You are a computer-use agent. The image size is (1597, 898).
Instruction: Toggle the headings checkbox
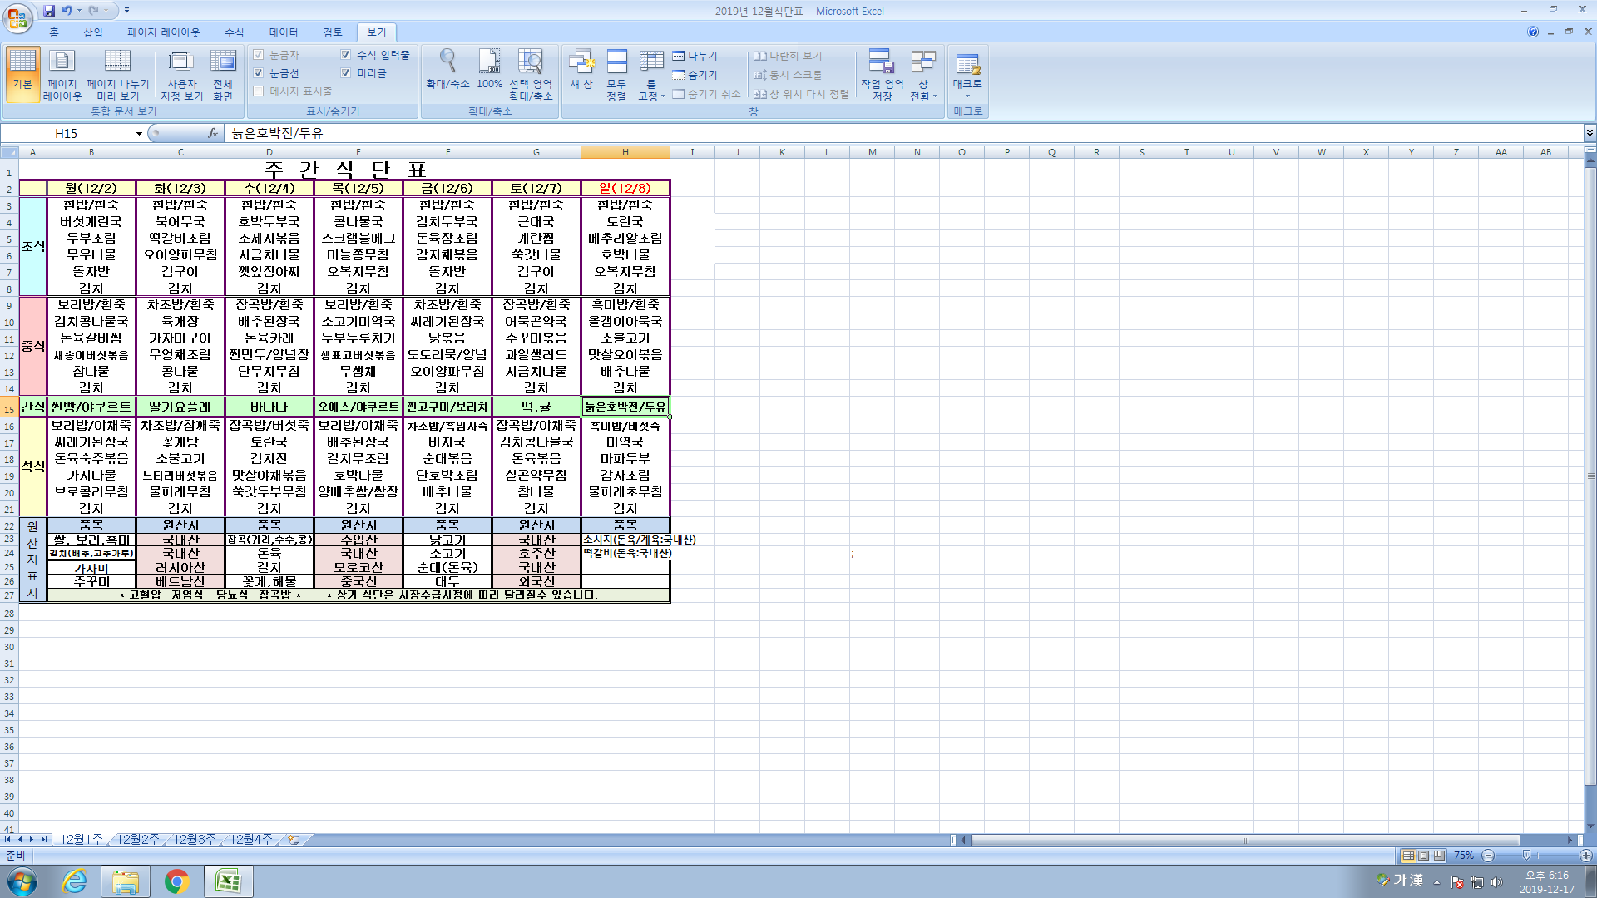coord(346,73)
